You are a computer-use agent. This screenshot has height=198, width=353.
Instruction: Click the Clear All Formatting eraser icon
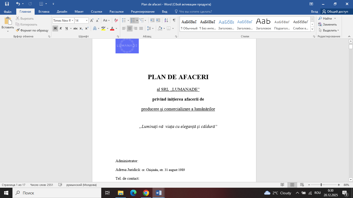(x=116, y=20)
